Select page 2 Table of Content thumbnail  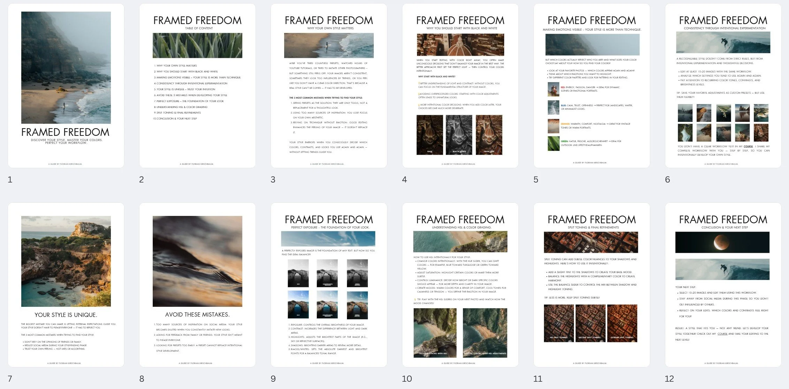pos(197,86)
